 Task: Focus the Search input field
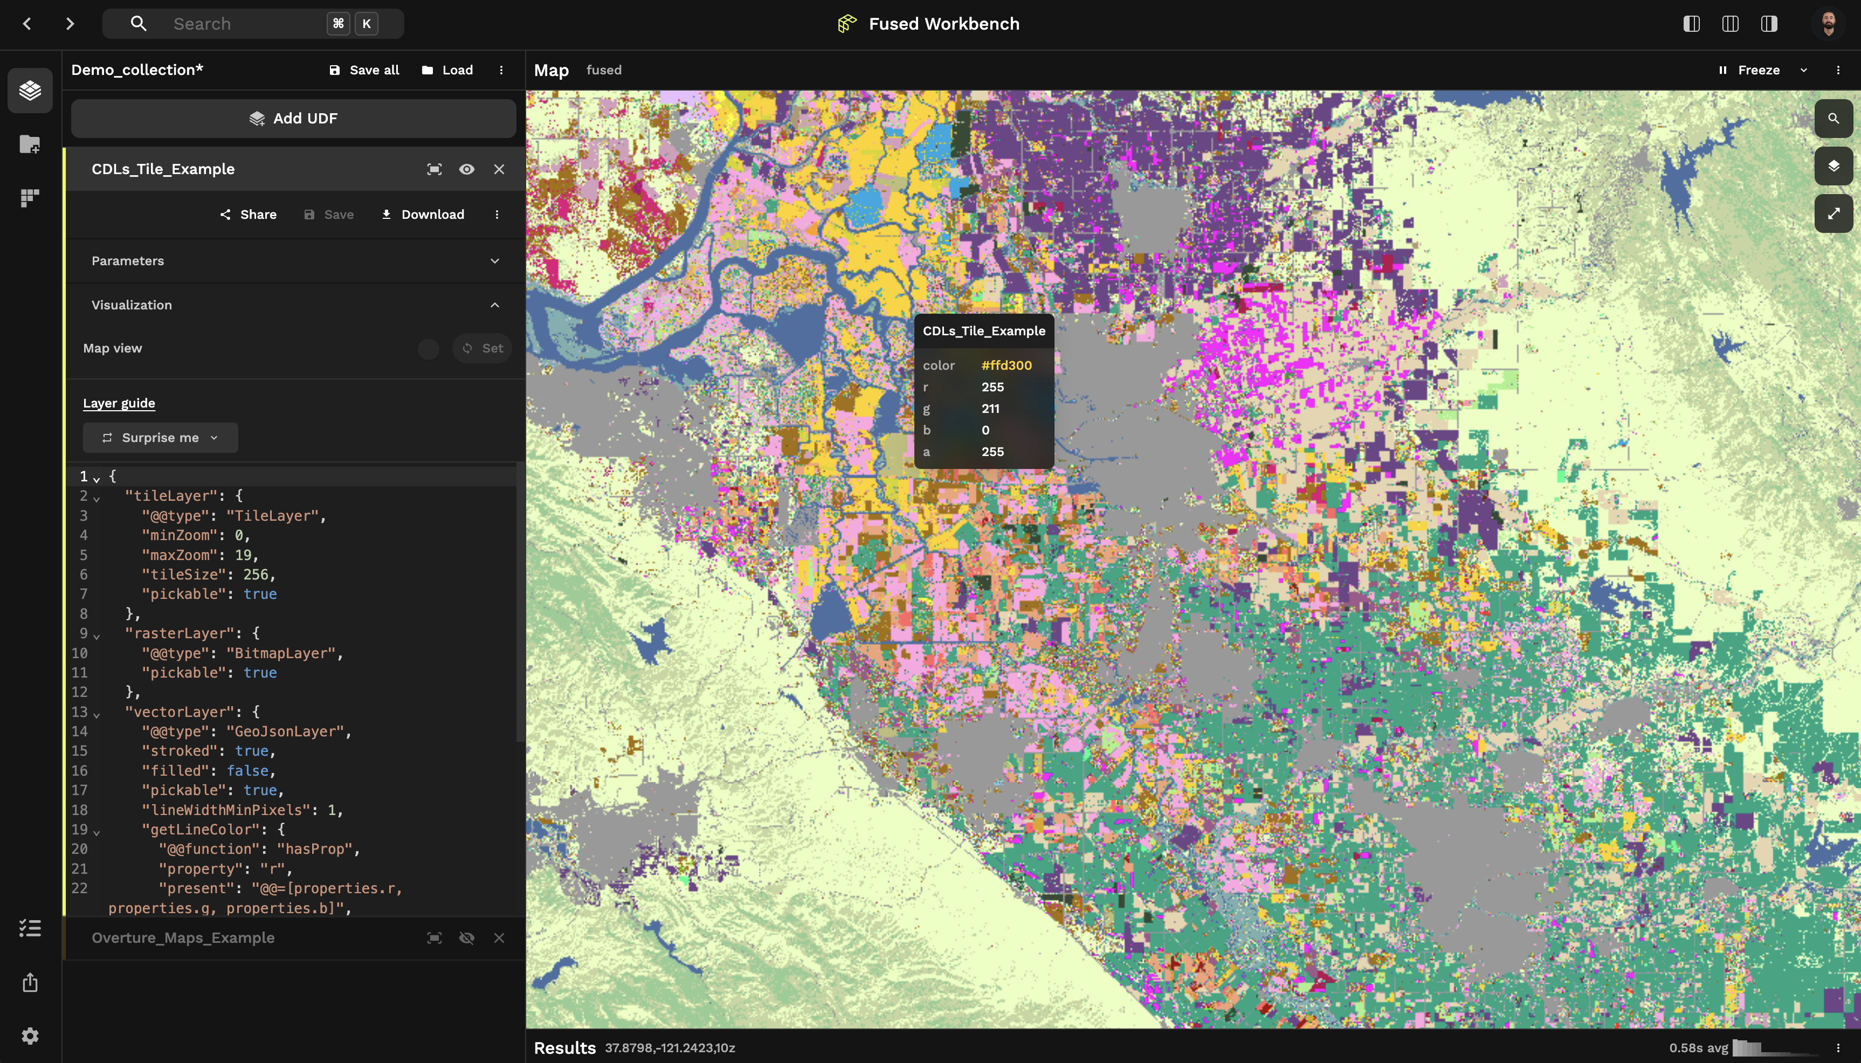(x=253, y=23)
